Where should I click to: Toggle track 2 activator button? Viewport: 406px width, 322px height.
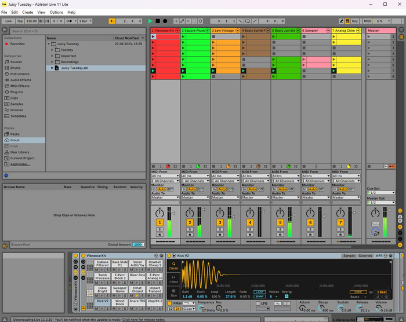(190, 222)
